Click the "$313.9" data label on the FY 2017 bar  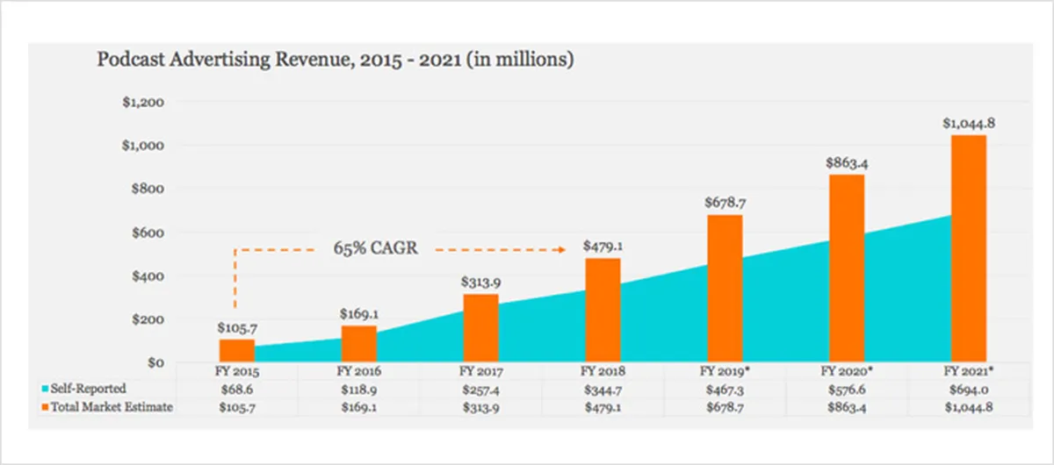(x=480, y=282)
